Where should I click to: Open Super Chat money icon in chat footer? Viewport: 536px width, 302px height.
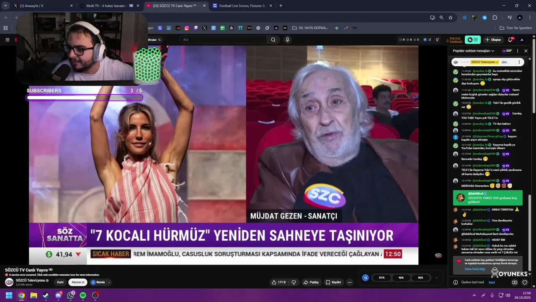point(515,282)
